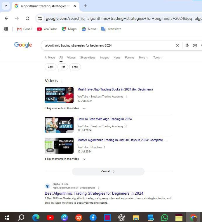
Task: Click the View all videos button
Action: [x=108, y=171]
